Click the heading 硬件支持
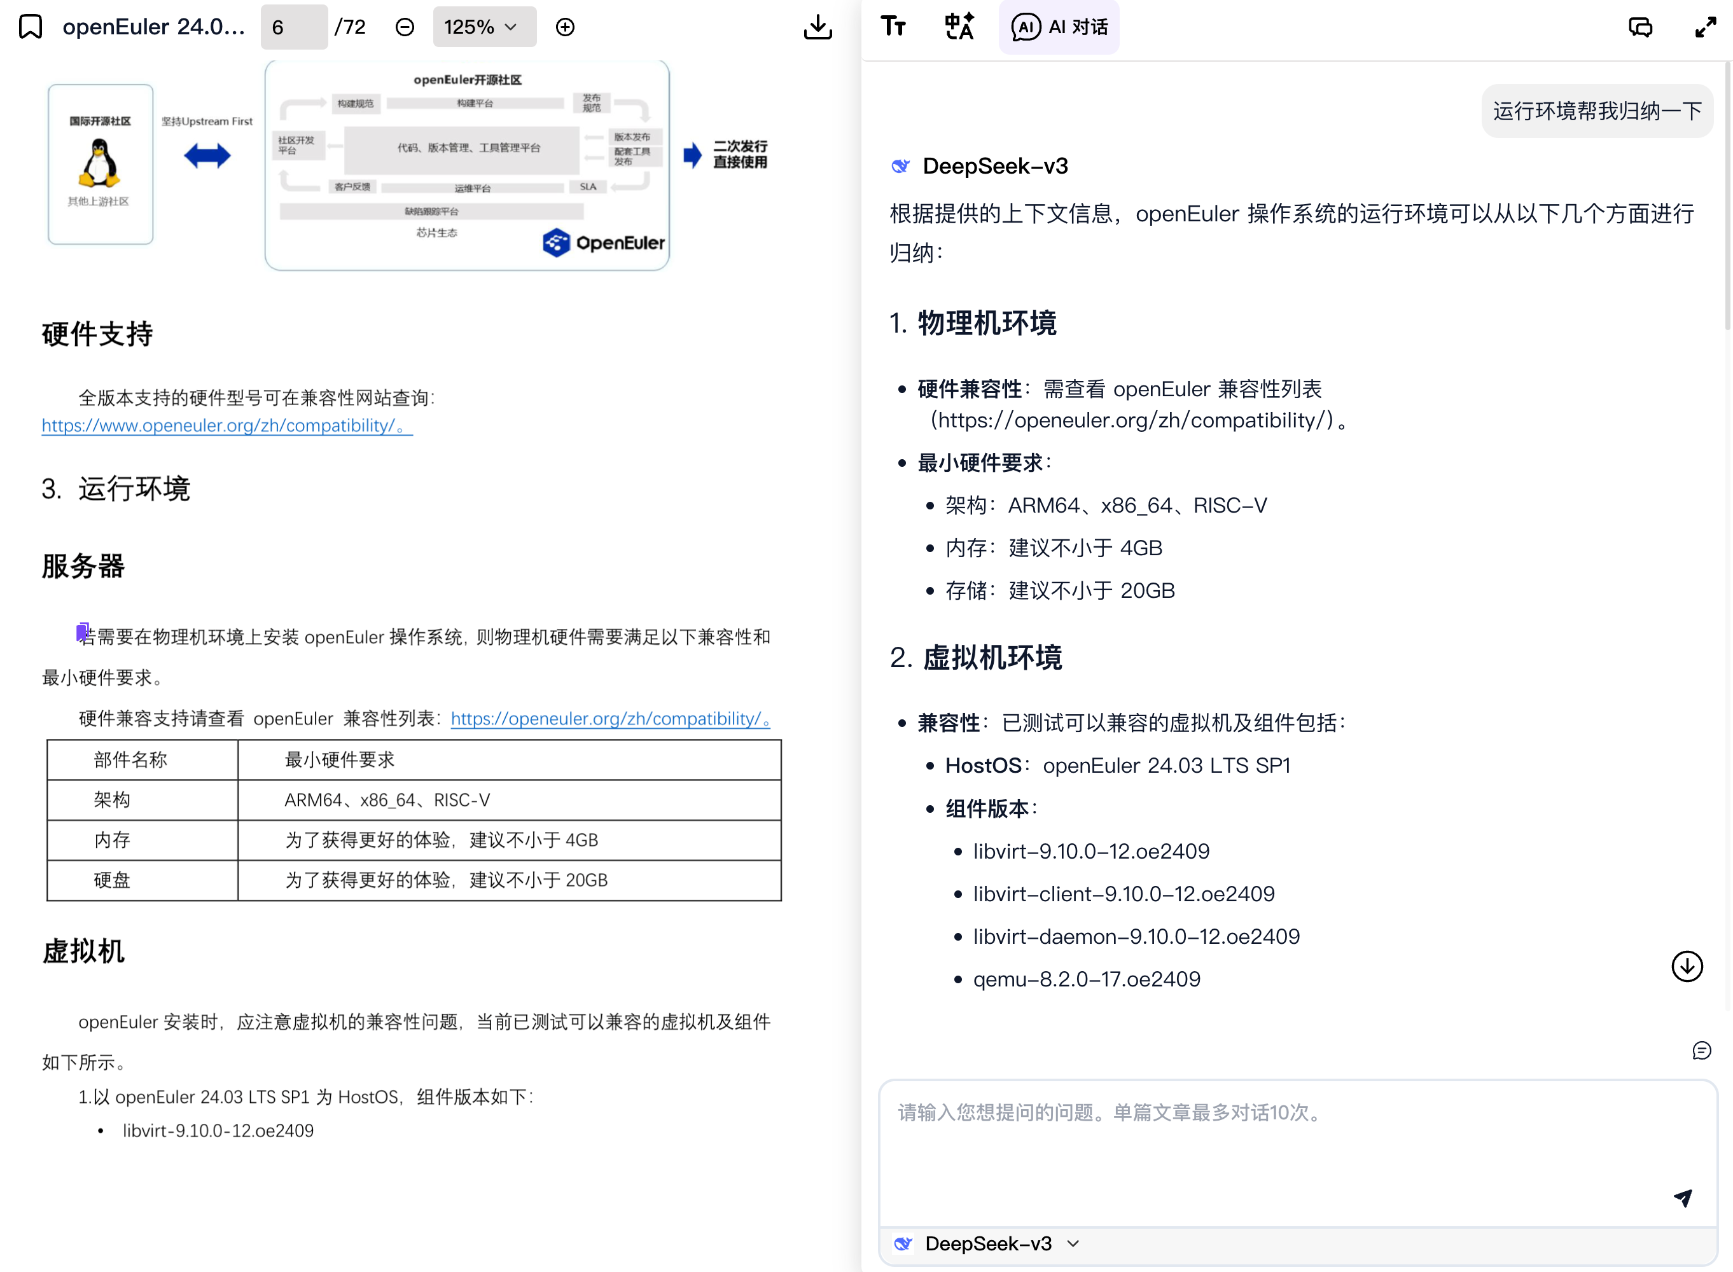Screen dimensions: 1733x1272 (98, 334)
